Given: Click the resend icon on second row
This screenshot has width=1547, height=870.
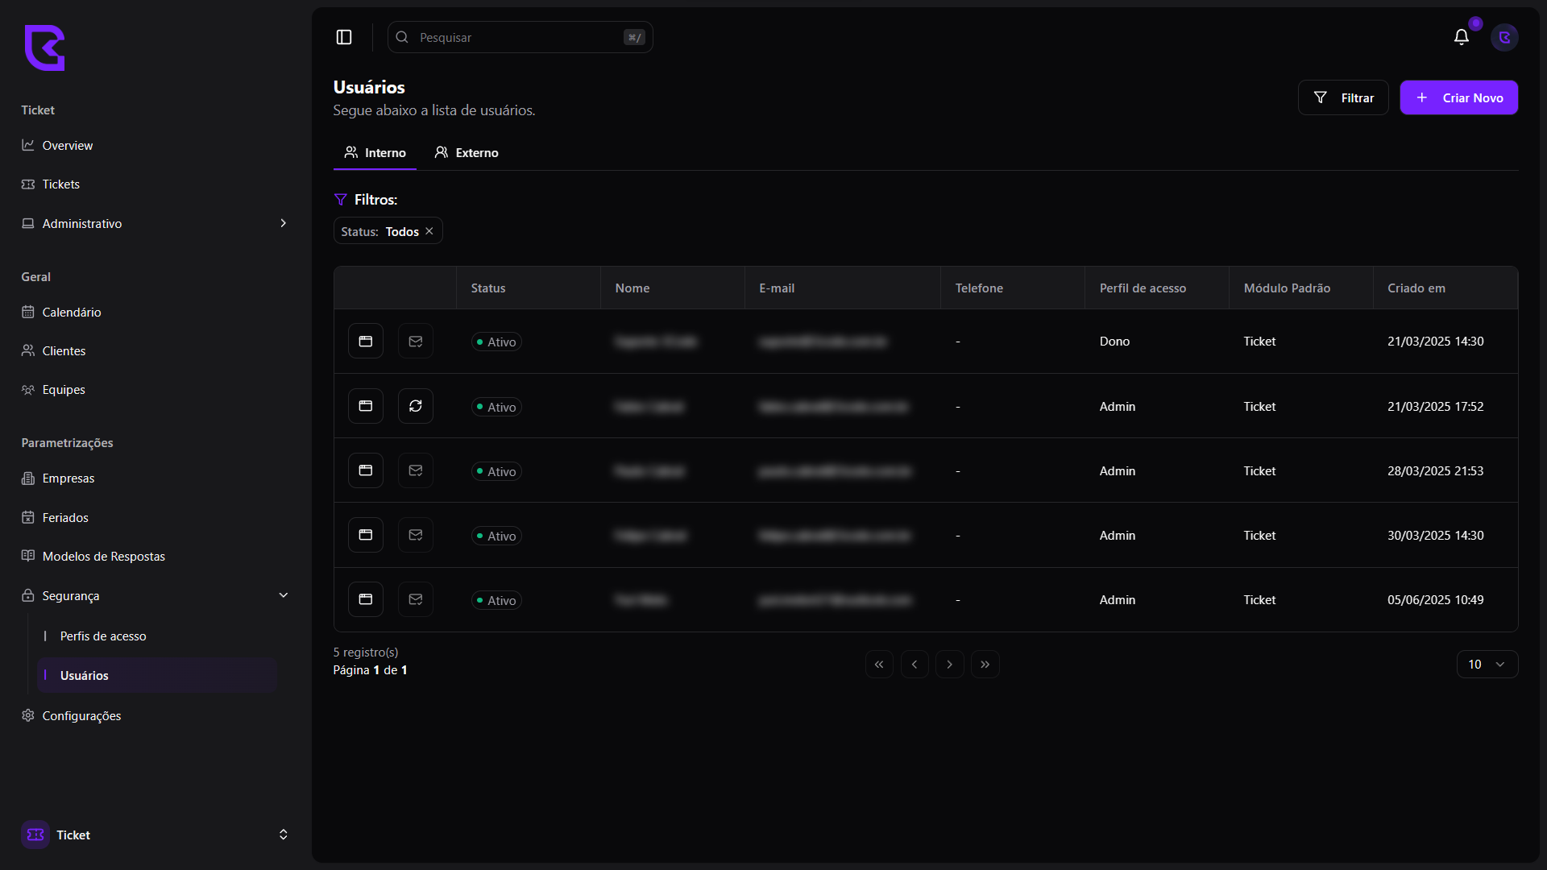Looking at the screenshot, I should tap(416, 406).
